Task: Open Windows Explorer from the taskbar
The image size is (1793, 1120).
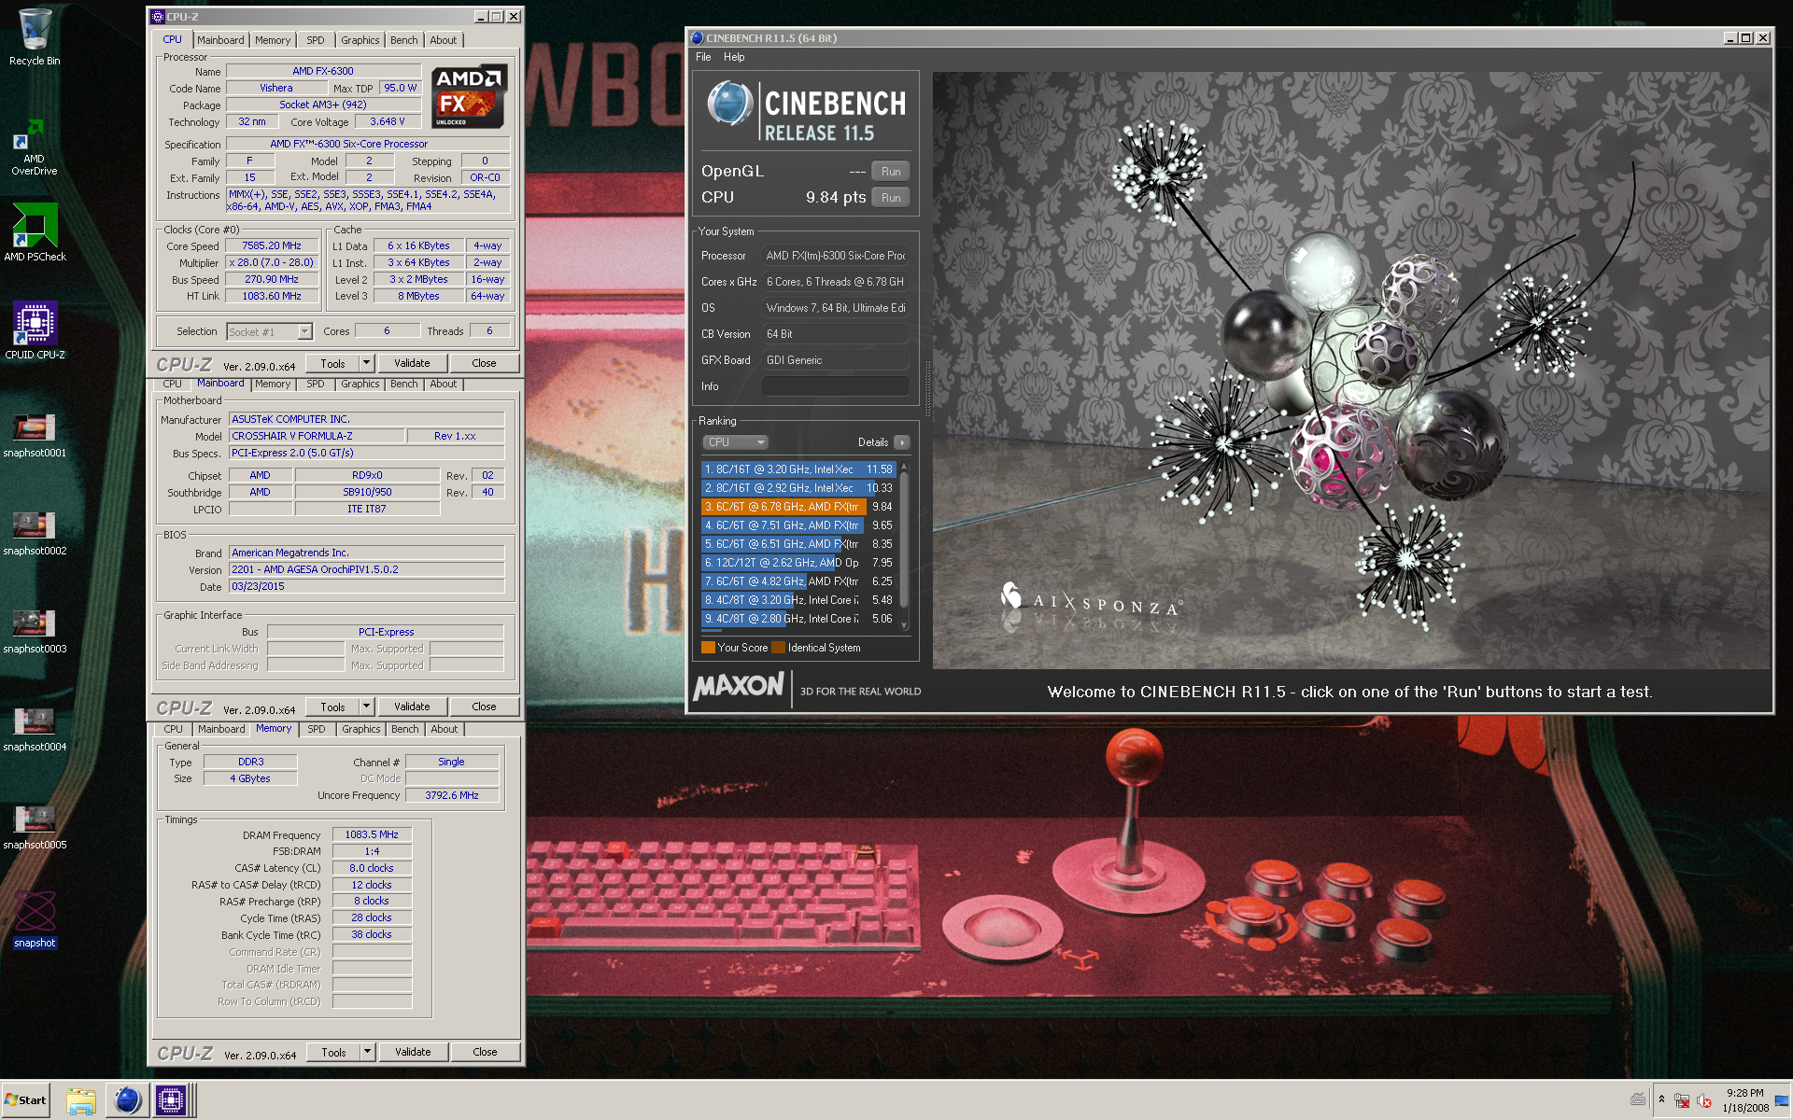Action: click(x=81, y=1101)
